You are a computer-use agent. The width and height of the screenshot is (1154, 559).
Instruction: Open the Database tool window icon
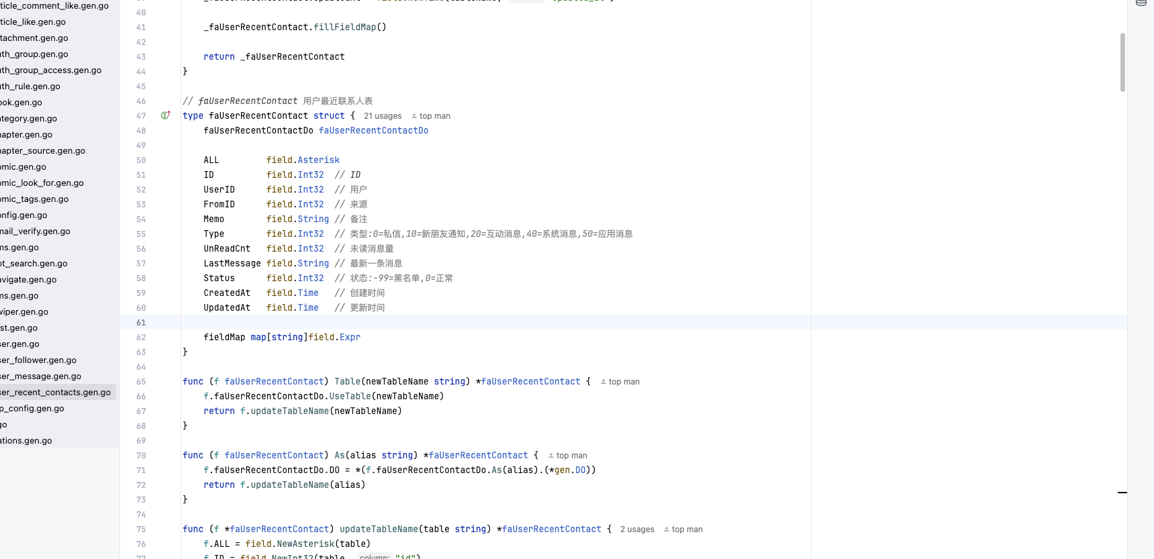coord(1141,3)
